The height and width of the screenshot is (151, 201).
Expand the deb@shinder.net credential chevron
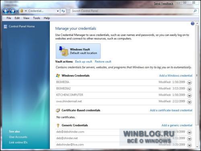[189, 139]
